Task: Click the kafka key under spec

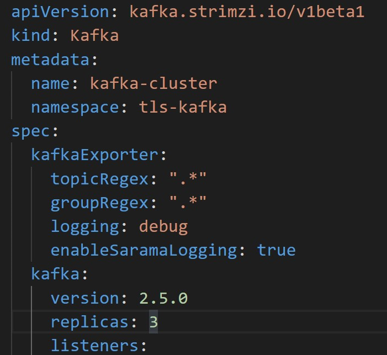Action: (55, 274)
